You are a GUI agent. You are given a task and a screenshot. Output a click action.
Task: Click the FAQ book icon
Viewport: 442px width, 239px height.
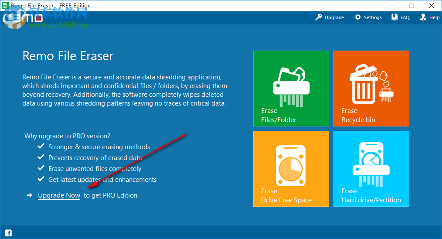click(x=394, y=17)
